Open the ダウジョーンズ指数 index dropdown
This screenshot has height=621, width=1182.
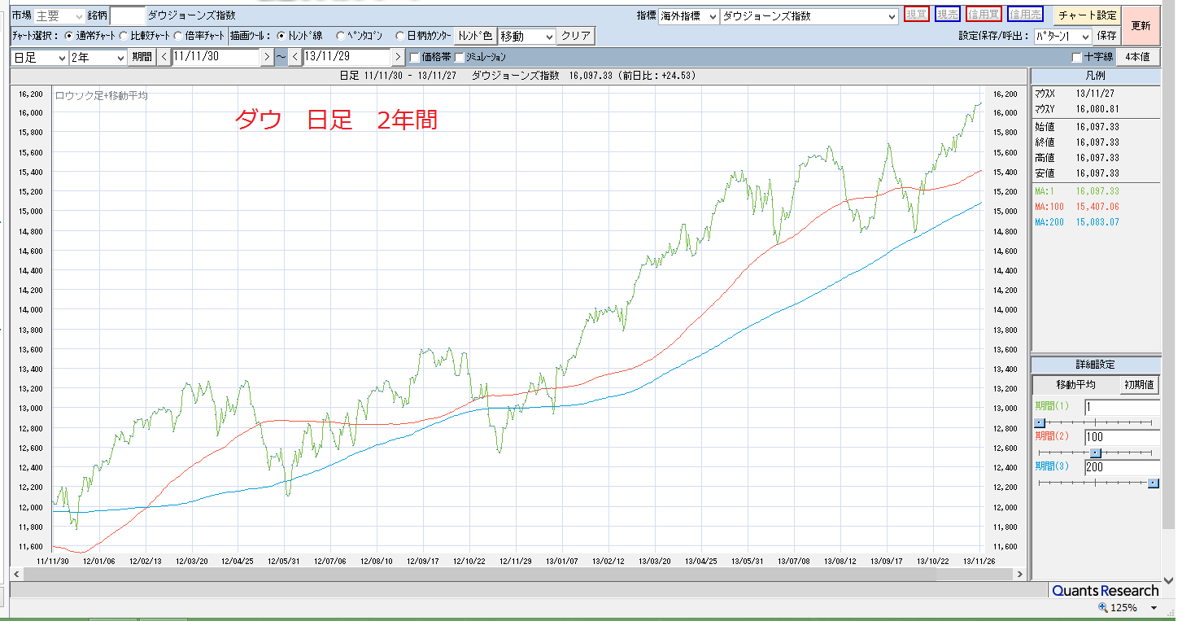click(x=809, y=15)
